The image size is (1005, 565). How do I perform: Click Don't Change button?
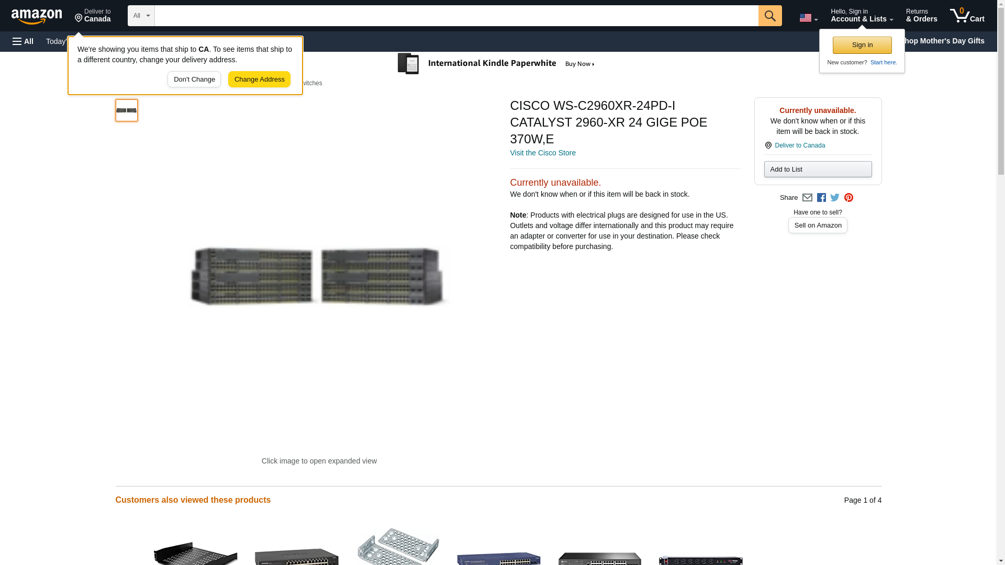pyautogui.click(x=194, y=80)
